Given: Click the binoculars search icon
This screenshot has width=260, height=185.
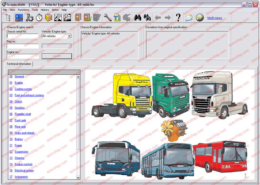Looking at the screenshot, I should point(138,17).
